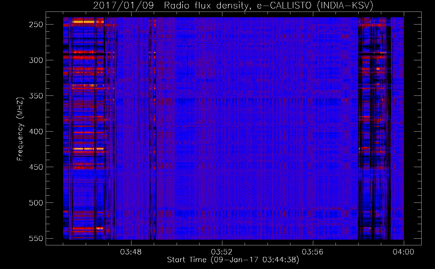Click the "Frequency (MHZ)" axis label
435x269 pixels.
coord(20,129)
